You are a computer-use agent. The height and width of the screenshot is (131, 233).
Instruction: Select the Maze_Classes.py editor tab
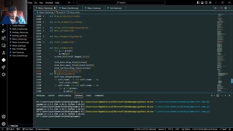pyautogui.click(x=45, y=8)
